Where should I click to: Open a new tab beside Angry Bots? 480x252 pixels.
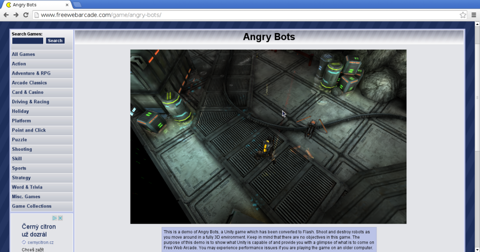(77, 5)
